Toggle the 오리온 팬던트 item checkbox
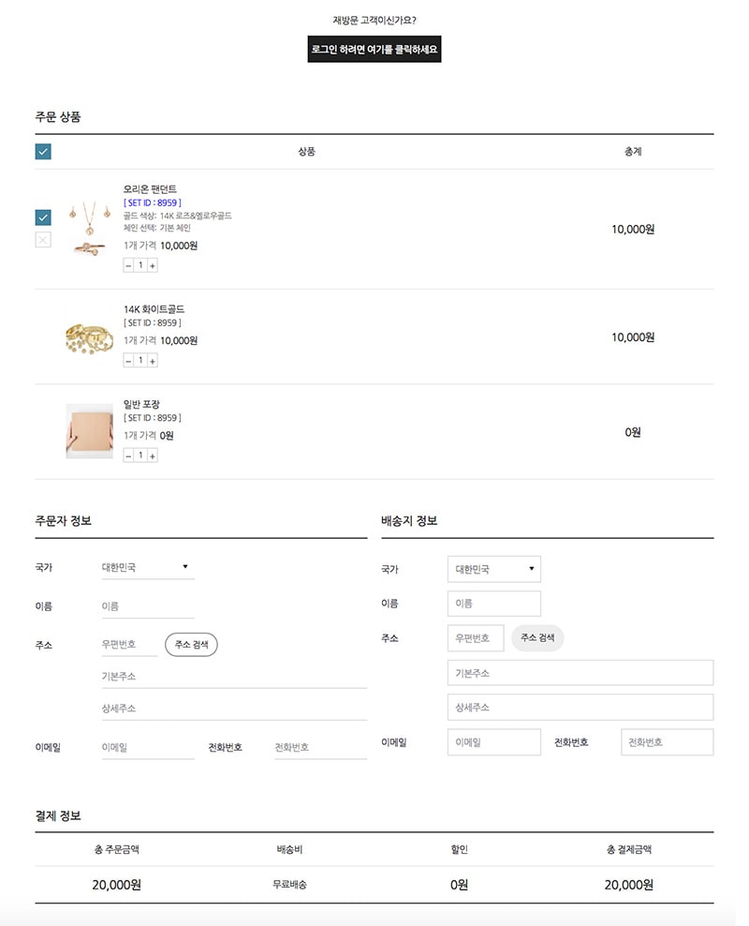 click(41, 216)
